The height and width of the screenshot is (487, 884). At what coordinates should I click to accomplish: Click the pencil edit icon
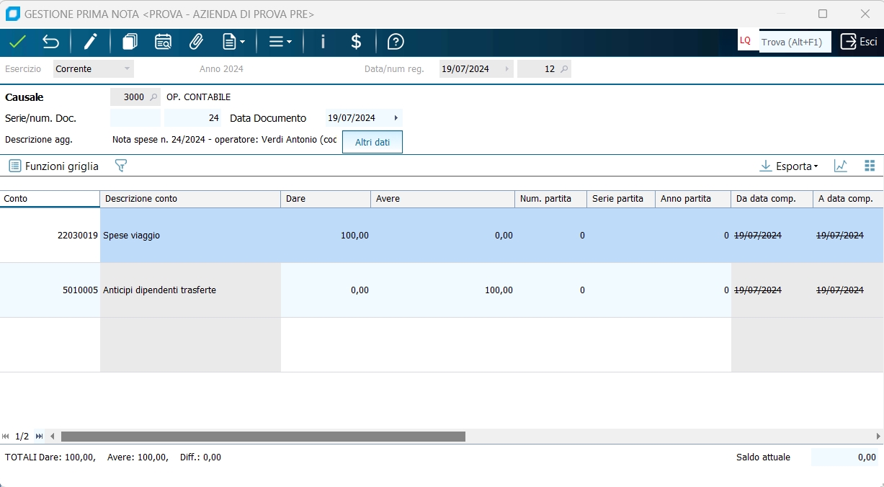90,42
